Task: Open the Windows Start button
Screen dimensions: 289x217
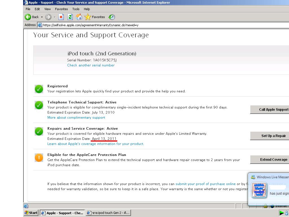Action: coord(31,213)
